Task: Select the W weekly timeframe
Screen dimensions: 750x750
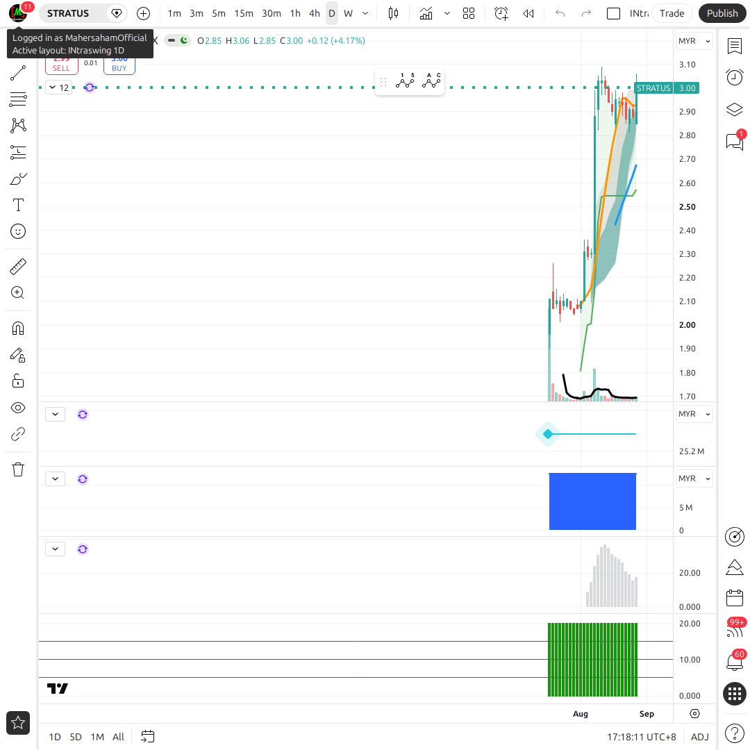Action: (348, 13)
